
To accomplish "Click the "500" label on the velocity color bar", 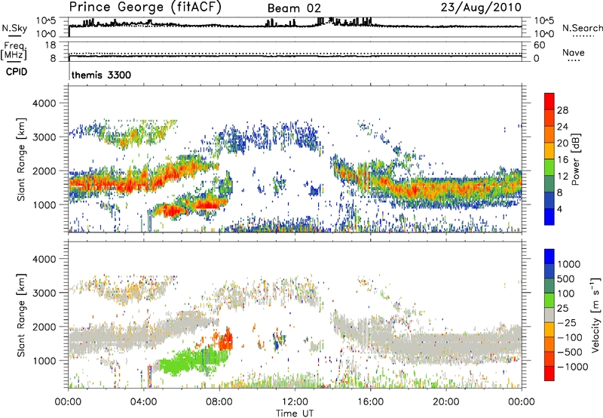I will click(568, 278).
